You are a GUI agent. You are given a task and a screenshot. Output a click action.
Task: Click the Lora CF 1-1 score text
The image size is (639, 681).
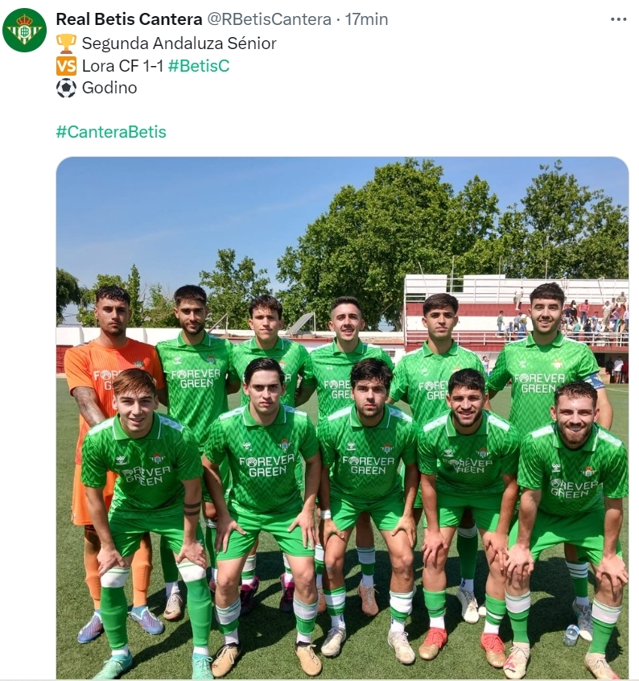point(122,65)
